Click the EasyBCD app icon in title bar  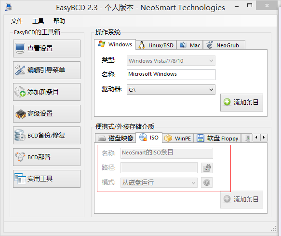(8, 7)
